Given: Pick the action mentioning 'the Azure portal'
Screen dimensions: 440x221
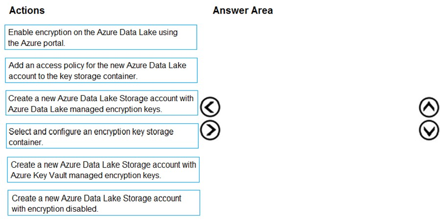Looking at the screenshot, I should tap(101, 38).
